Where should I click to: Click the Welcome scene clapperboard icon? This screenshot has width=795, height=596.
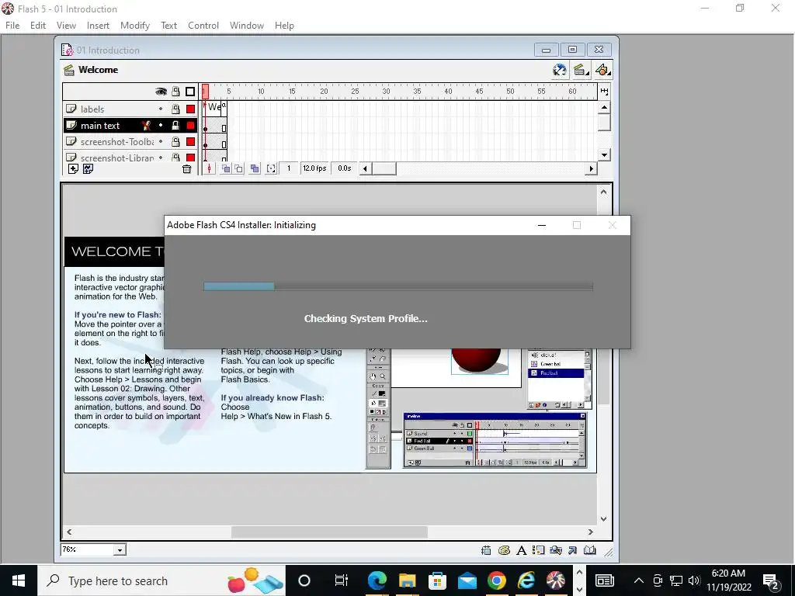69,70
